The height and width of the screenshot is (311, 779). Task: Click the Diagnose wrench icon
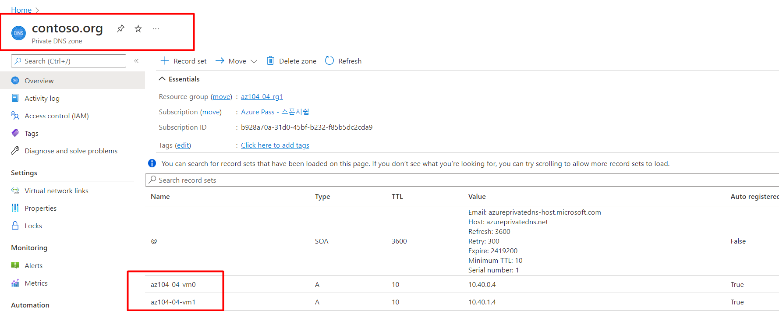(15, 151)
